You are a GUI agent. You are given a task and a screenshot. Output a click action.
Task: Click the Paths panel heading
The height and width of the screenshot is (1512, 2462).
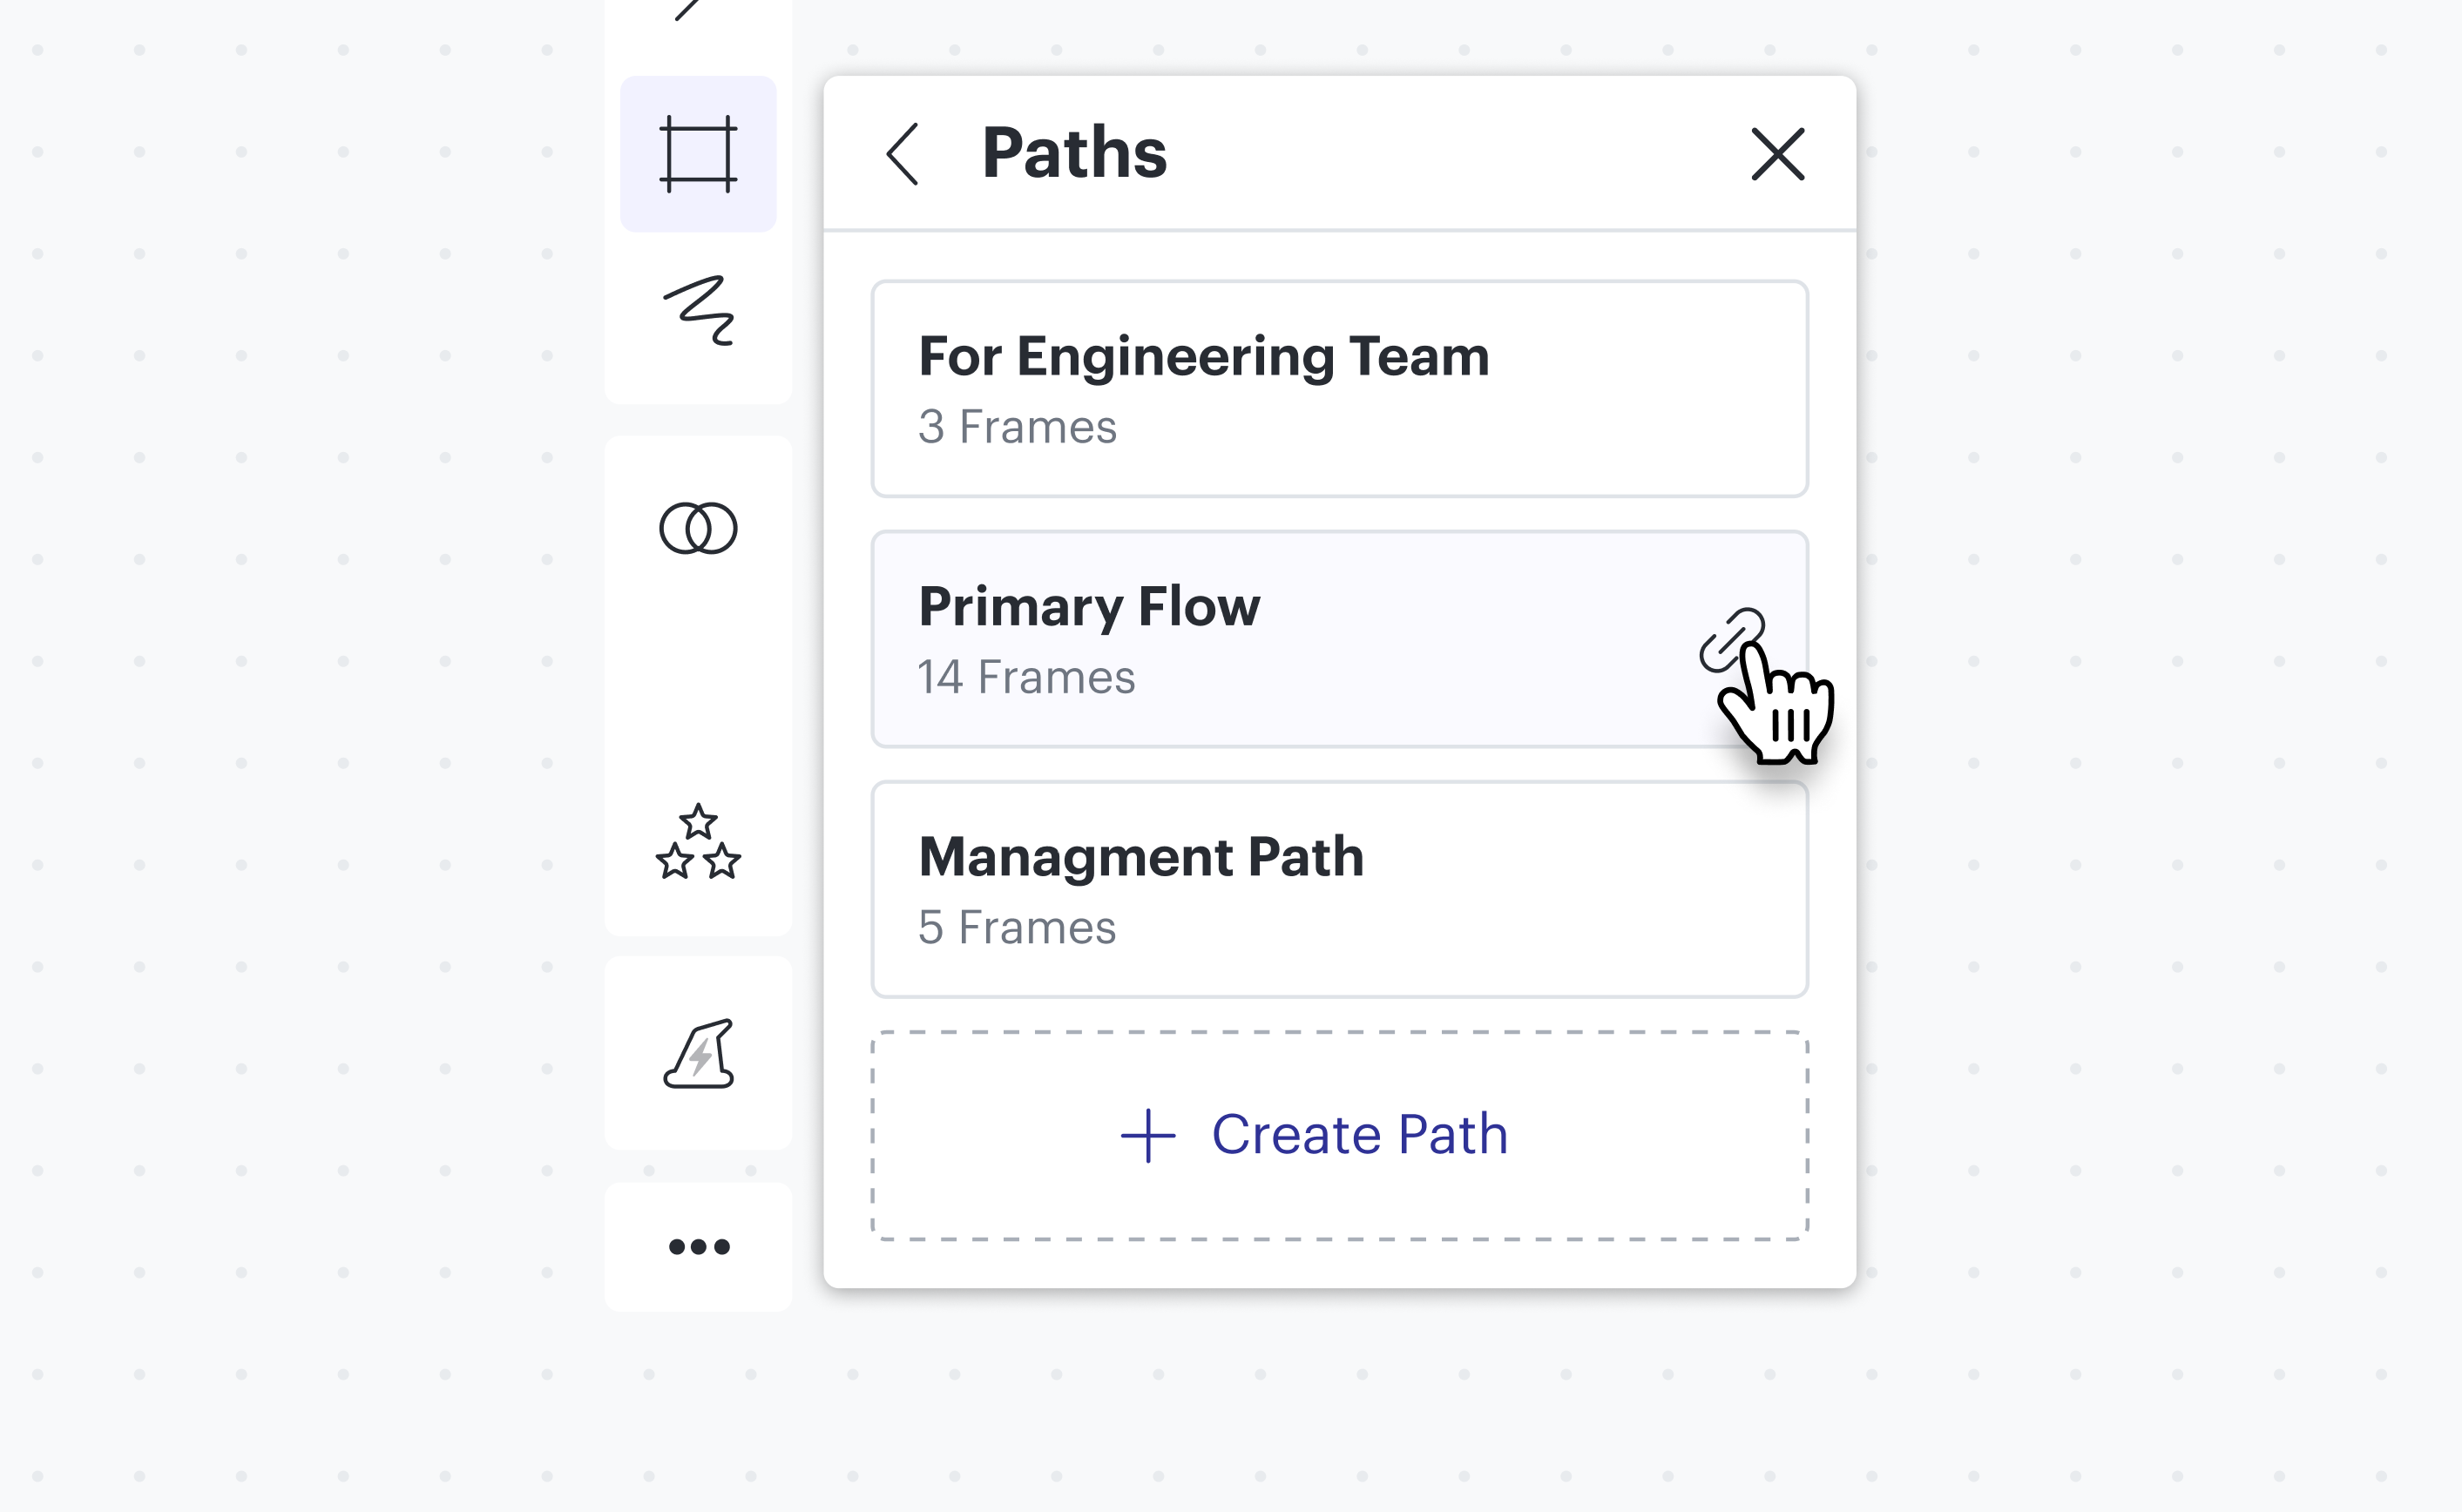[x=1074, y=153]
